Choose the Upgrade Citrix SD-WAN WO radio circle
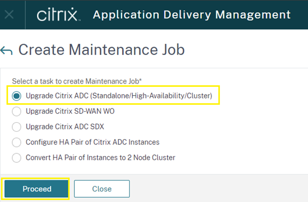The width and height of the screenshot is (308, 202). point(16,112)
